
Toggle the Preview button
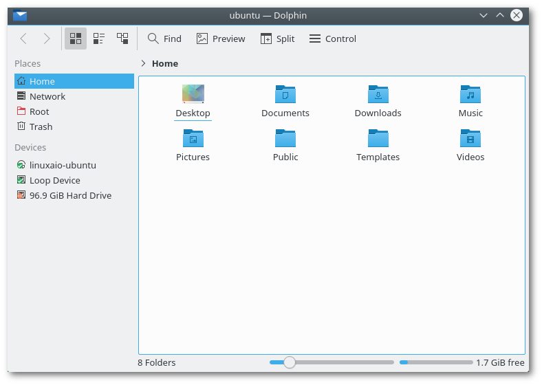click(221, 38)
